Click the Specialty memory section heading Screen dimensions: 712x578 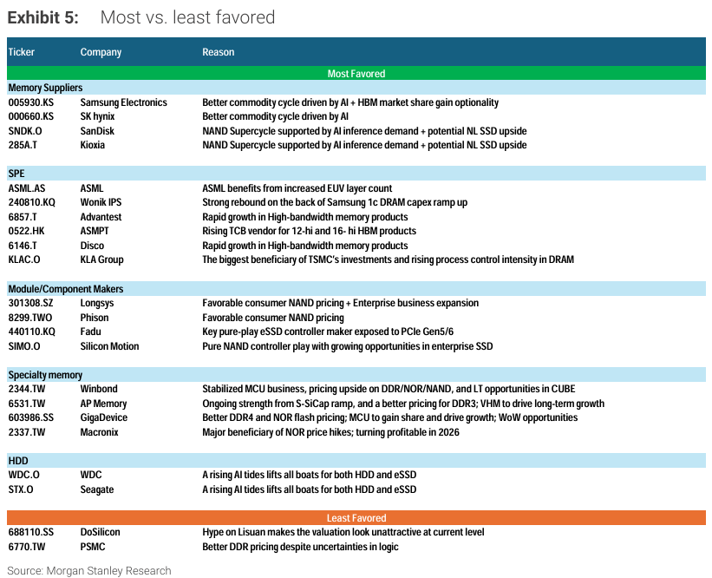click(x=45, y=375)
